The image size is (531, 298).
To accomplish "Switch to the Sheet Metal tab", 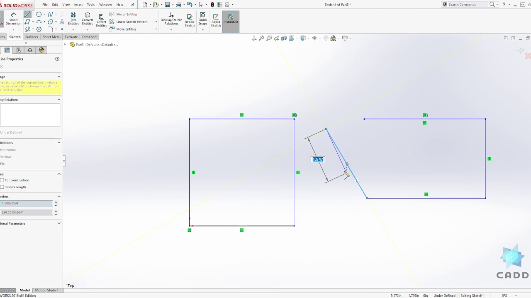I will coord(51,37).
